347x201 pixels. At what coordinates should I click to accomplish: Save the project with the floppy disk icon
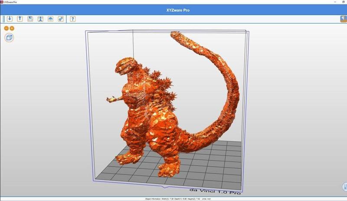tap(30, 19)
